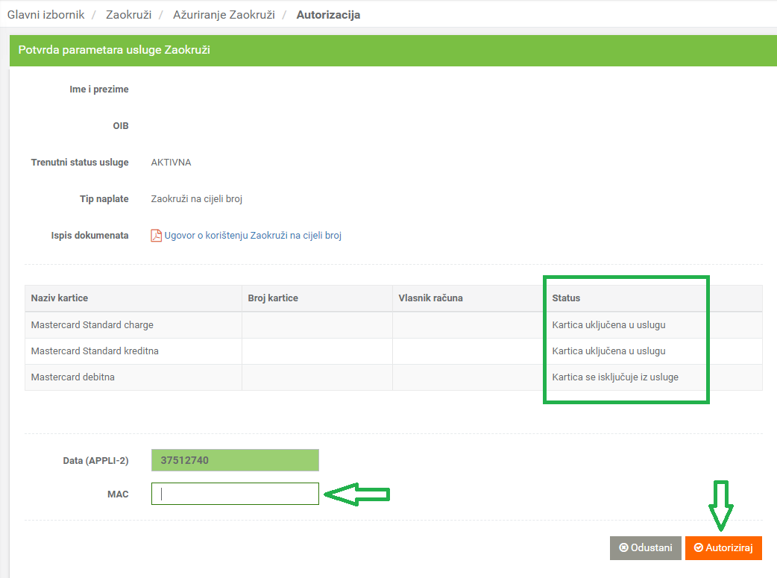Select Mastercard debitna row
The height and width of the screenshot is (578, 777).
point(394,377)
